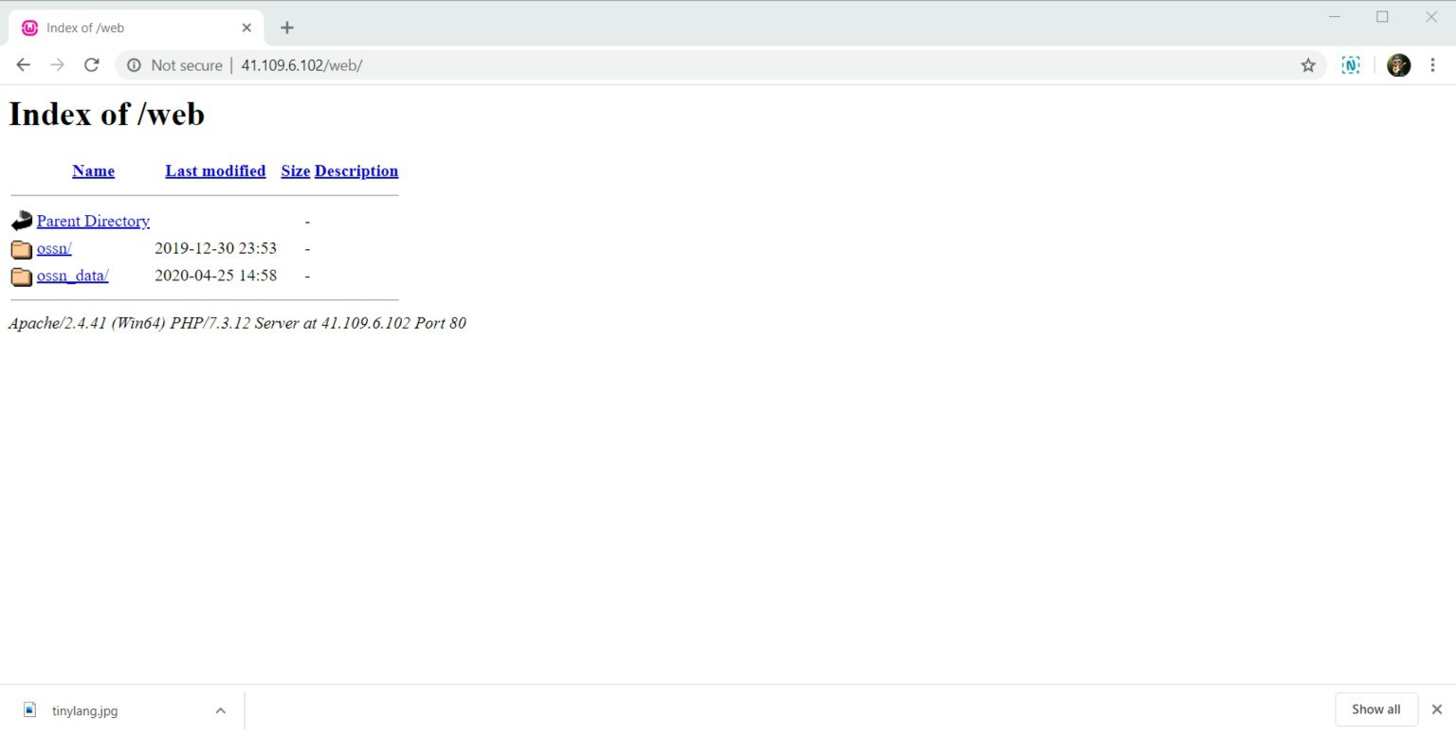This screenshot has width=1456, height=735.
Task: Click the browser back arrow
Action: pyautogui.click(x=23, y=65)
